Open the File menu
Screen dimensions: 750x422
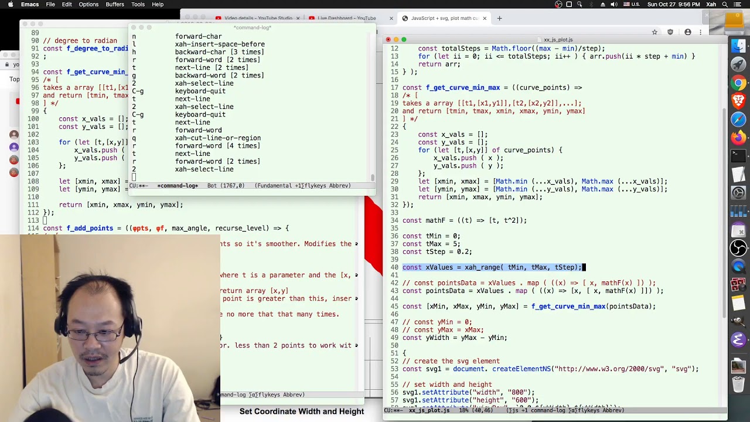[x=50, y=4]
